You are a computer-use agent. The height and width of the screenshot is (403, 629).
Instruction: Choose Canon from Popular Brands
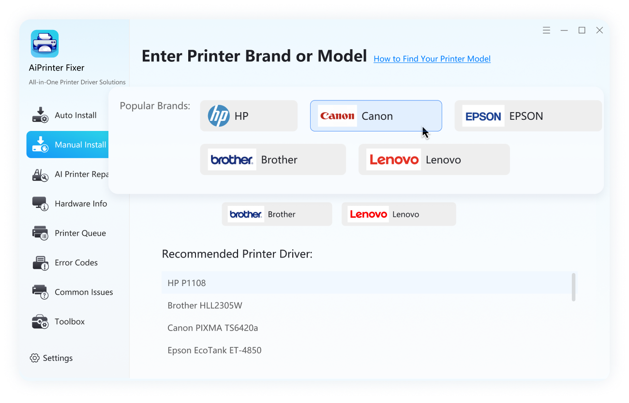(x=376, y=115)
